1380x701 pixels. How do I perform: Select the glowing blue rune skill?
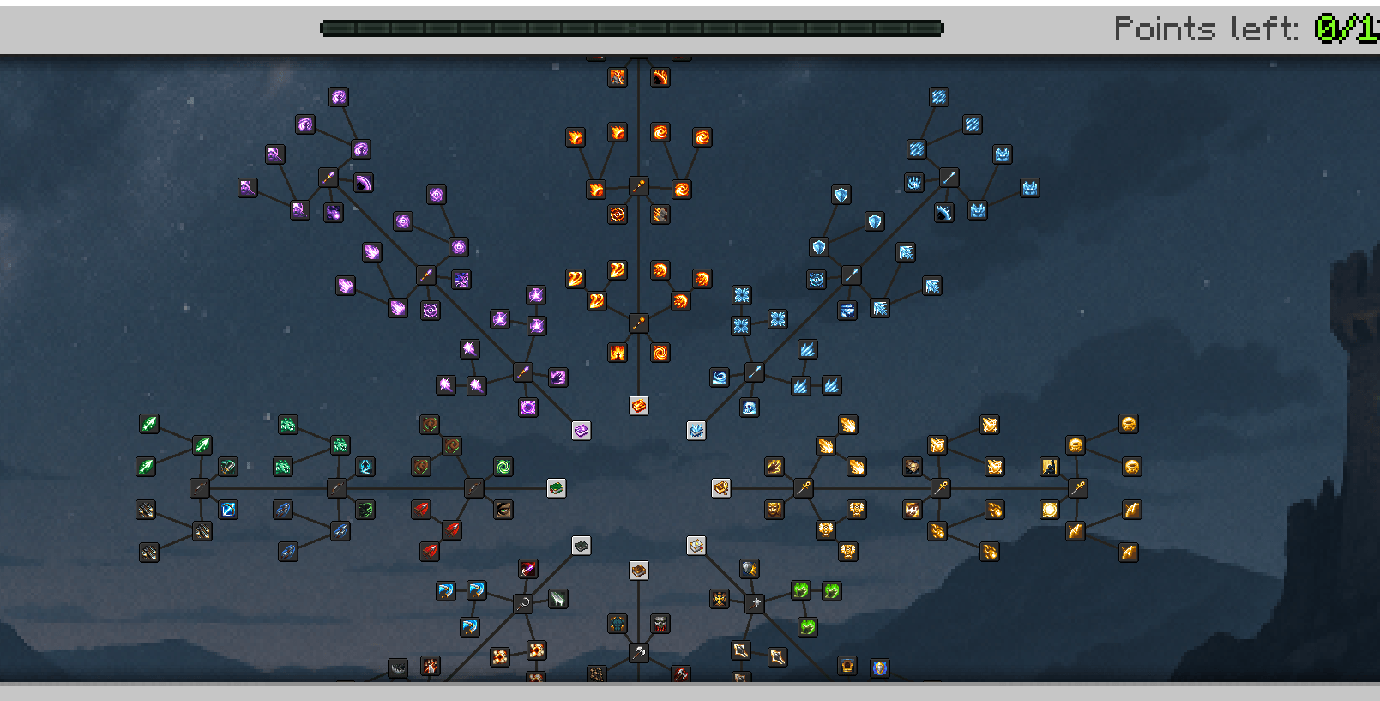pos(365,467)
